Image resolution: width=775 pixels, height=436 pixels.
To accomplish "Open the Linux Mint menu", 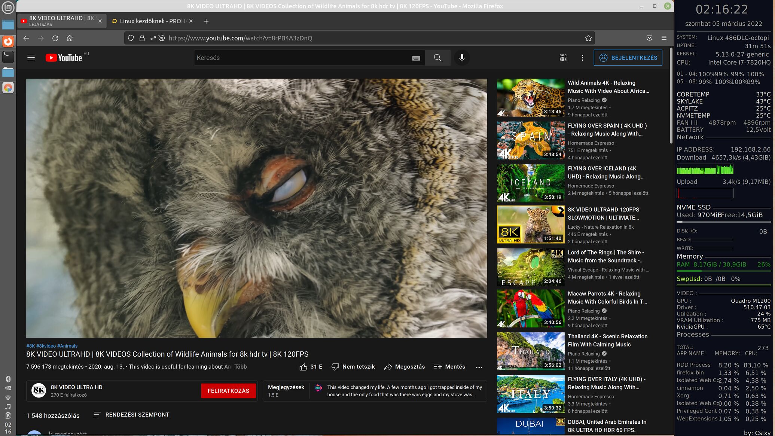I will (8, 7).
